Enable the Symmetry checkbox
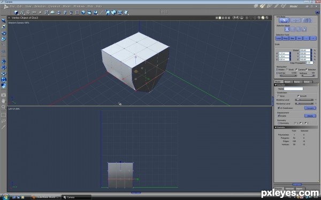The width and height of the screenshot is (321, 200). pyautogui.click(x=279, y=123)
